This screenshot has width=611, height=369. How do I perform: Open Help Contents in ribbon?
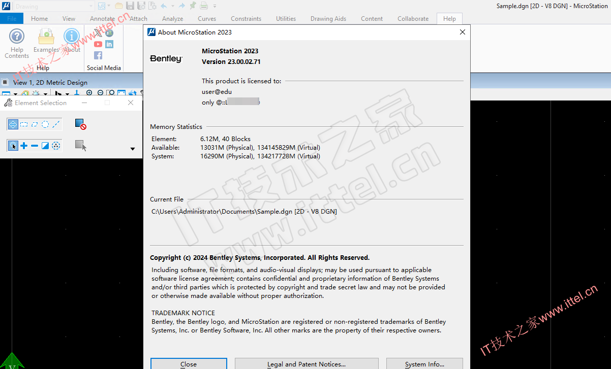[x=17, y=44]
